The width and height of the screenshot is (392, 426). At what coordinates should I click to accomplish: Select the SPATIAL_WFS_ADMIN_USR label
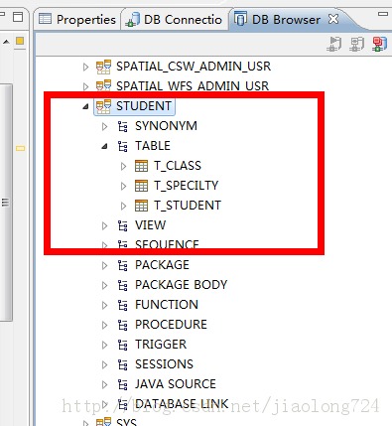tap(193, 86)
